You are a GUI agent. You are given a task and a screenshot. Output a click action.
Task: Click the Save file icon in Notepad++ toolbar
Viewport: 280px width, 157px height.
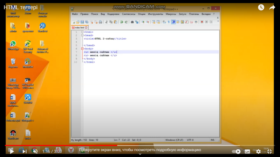coord(82,22)
